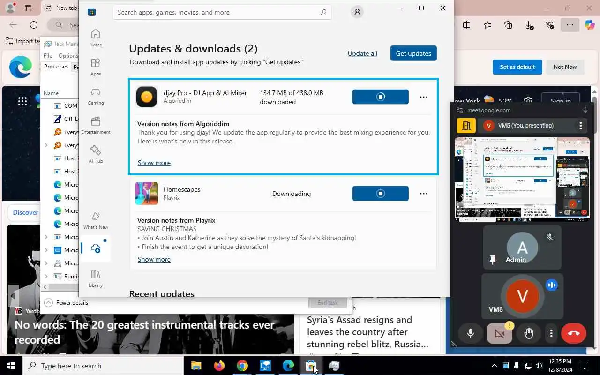
Task: Open VM5 presenting options menu
Action: pos(581,126)
